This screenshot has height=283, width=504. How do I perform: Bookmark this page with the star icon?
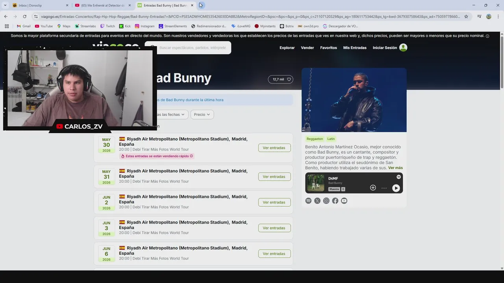point(466,17)
